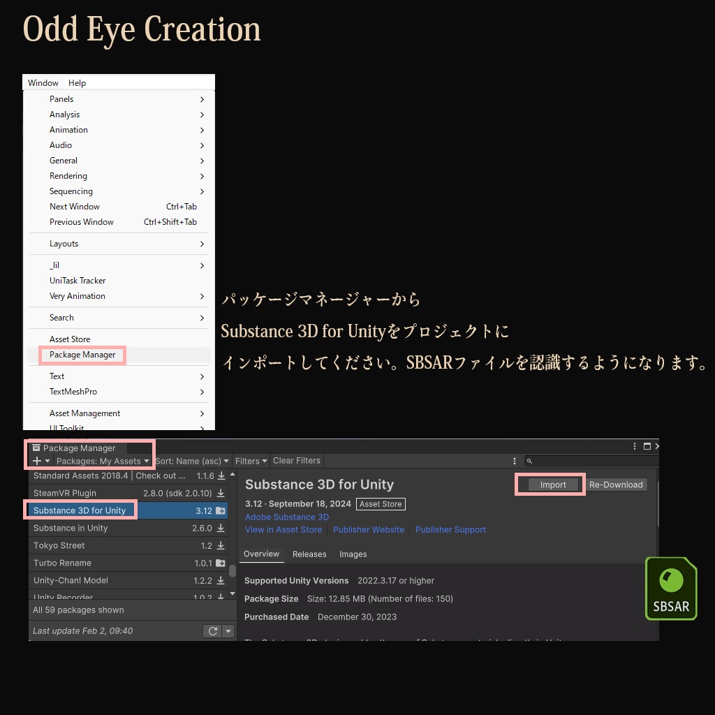
Task: Open the Filters dropdown
Action: pyautogui.click(x=251, y=461)
